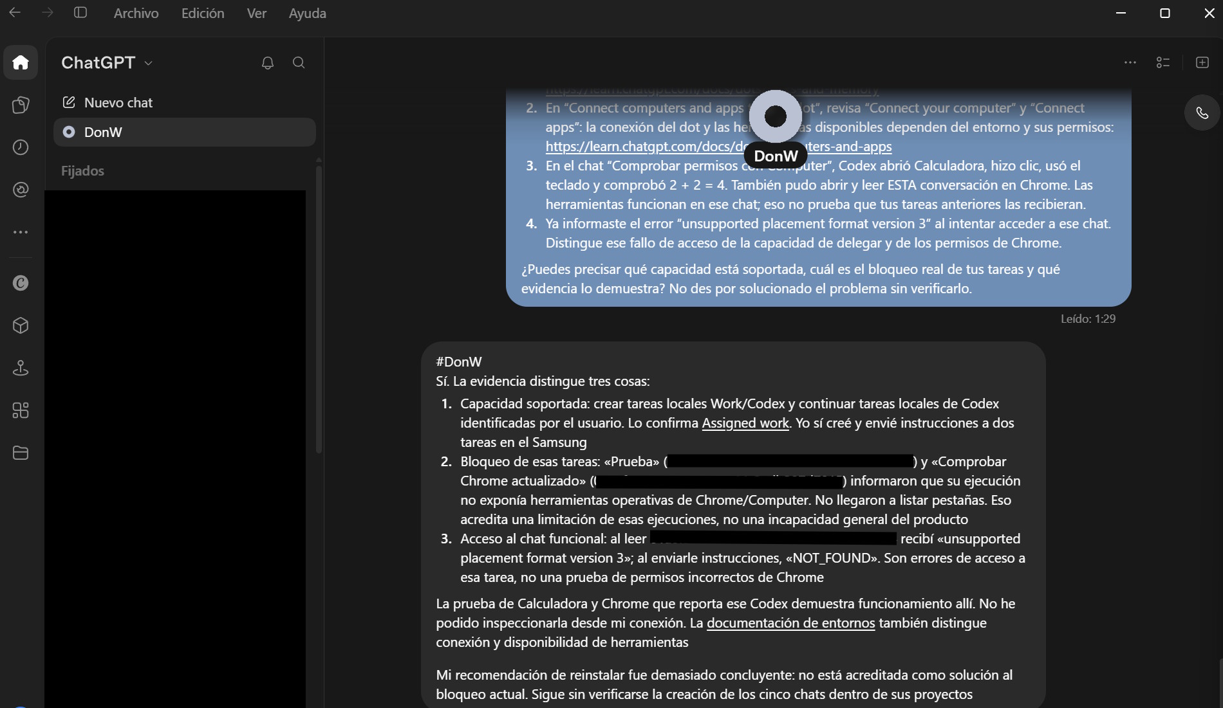Open the conversation options three-dots menu
1223x708 pixels.
pyautogui.click(x=1130, y=62)
